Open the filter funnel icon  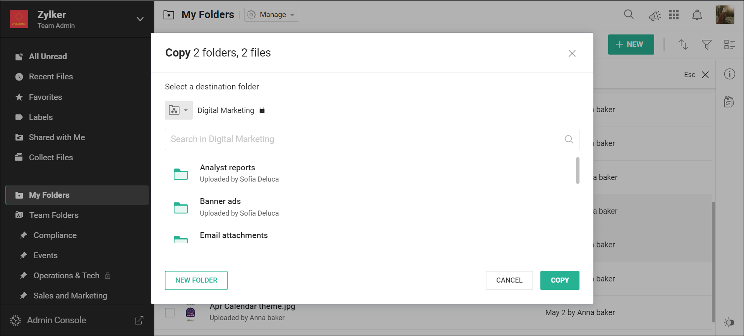(x=706, y=45)
